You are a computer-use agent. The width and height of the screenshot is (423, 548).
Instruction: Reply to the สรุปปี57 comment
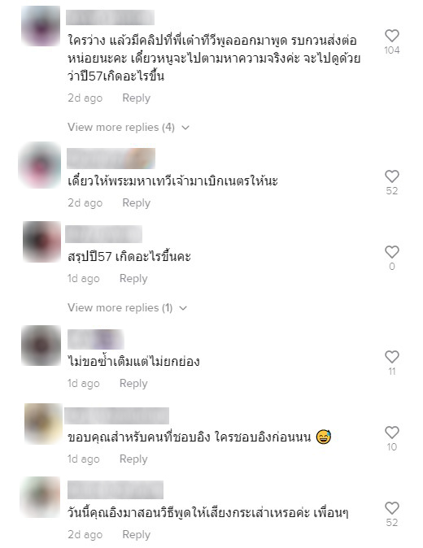click(x=133, y=279)
